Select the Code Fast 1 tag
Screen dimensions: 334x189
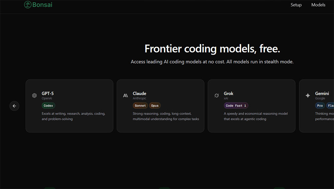(x=236, y=106)
